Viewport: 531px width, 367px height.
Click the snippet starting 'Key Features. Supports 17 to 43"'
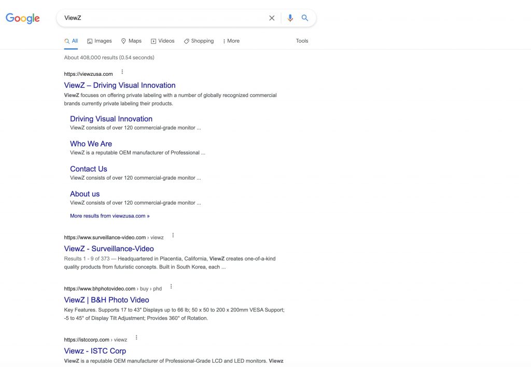coord(174,314)
